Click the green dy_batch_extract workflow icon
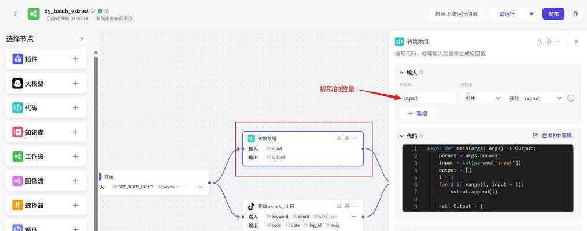The image size is (587, 231). point(34,14)
